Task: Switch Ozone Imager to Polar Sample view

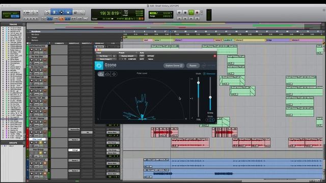Action: point(107,74)
